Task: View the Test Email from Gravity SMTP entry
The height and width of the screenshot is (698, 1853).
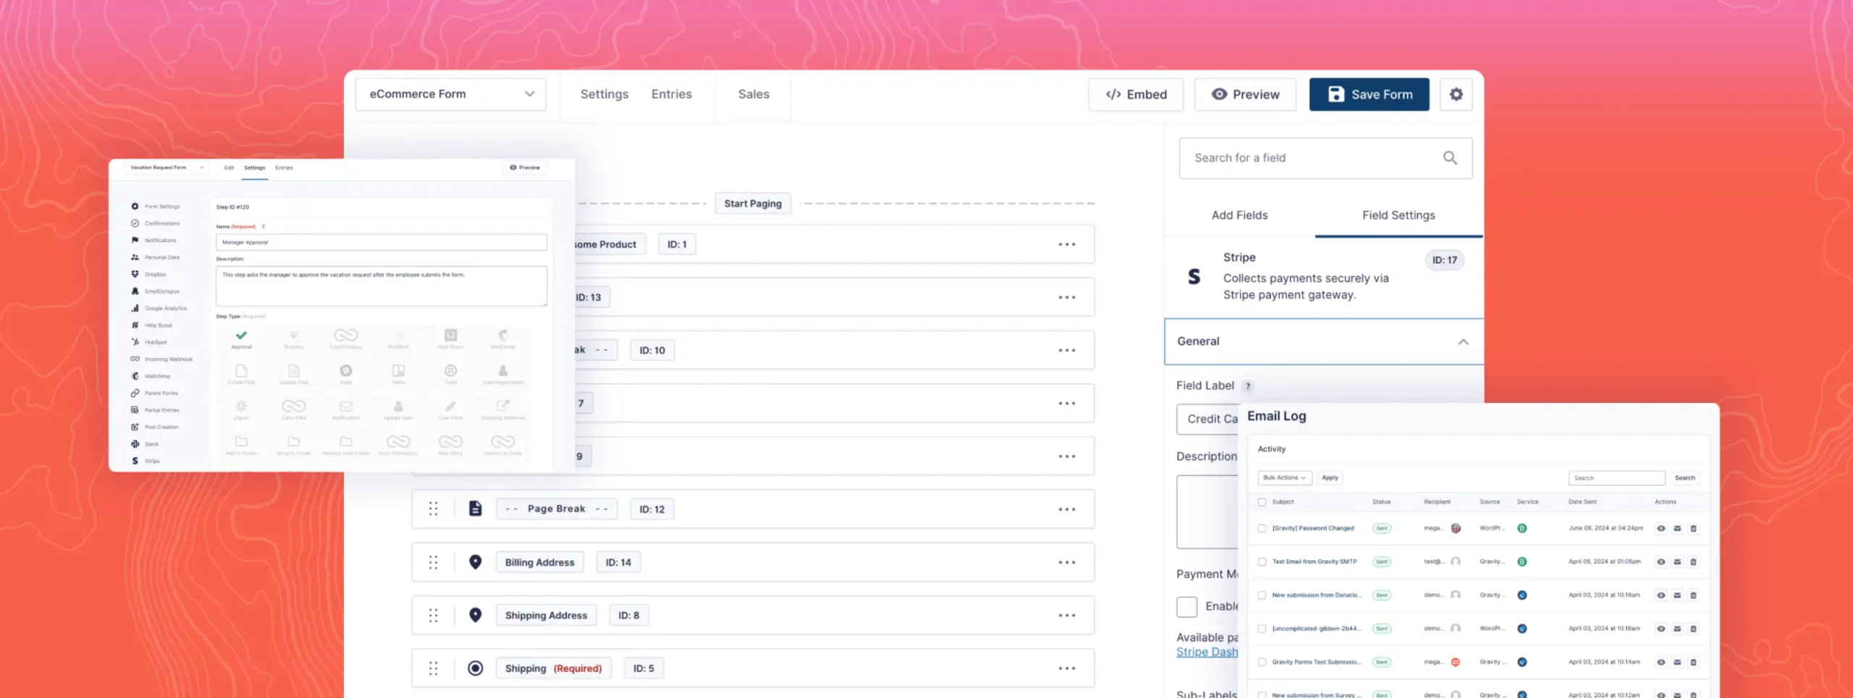Action: coord(1660,562)
